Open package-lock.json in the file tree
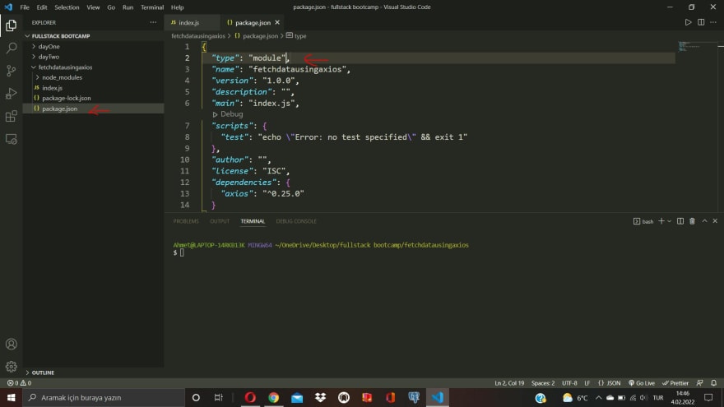This screenshot has height=407, width=724. click(x=66, y=99)
